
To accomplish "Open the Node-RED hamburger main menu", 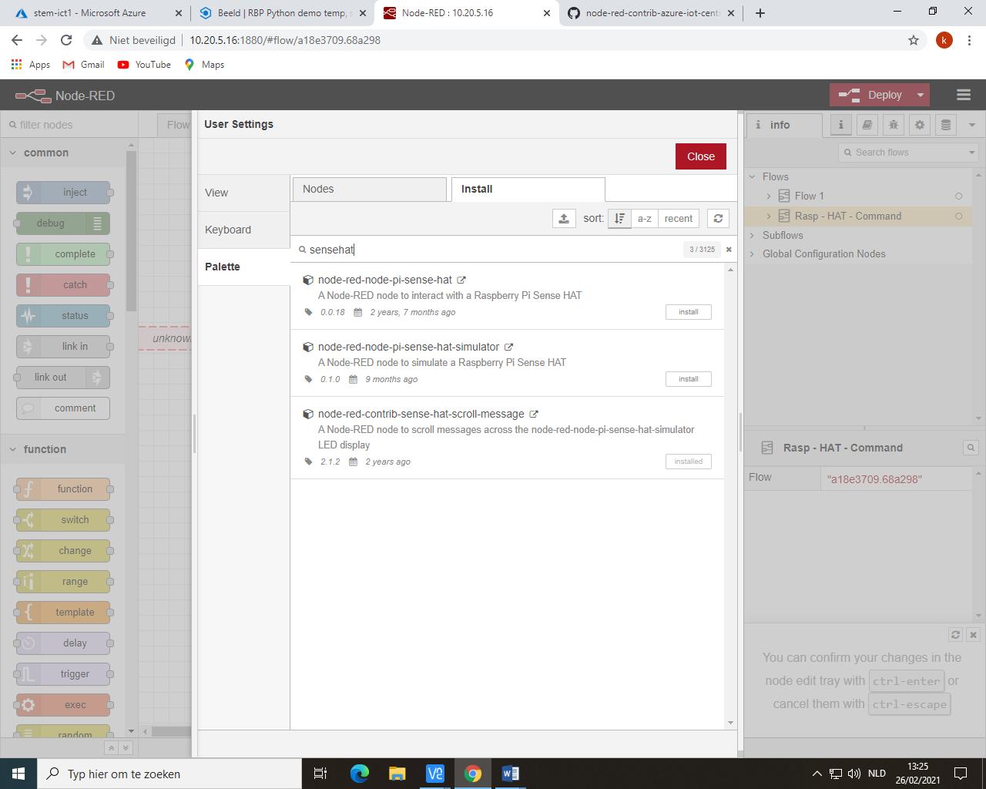I will point(964,96).
